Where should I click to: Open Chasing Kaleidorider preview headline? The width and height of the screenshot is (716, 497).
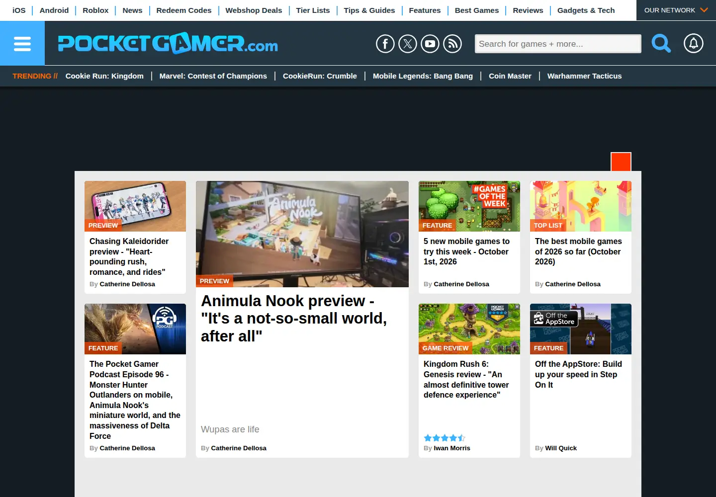(129, 256)
